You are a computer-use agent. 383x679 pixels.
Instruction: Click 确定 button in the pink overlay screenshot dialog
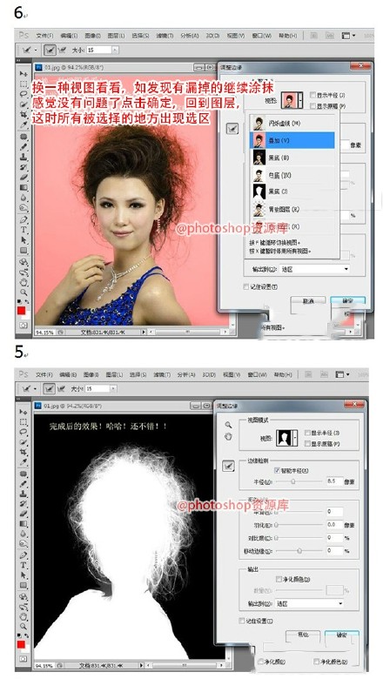[x=347, y=300]
